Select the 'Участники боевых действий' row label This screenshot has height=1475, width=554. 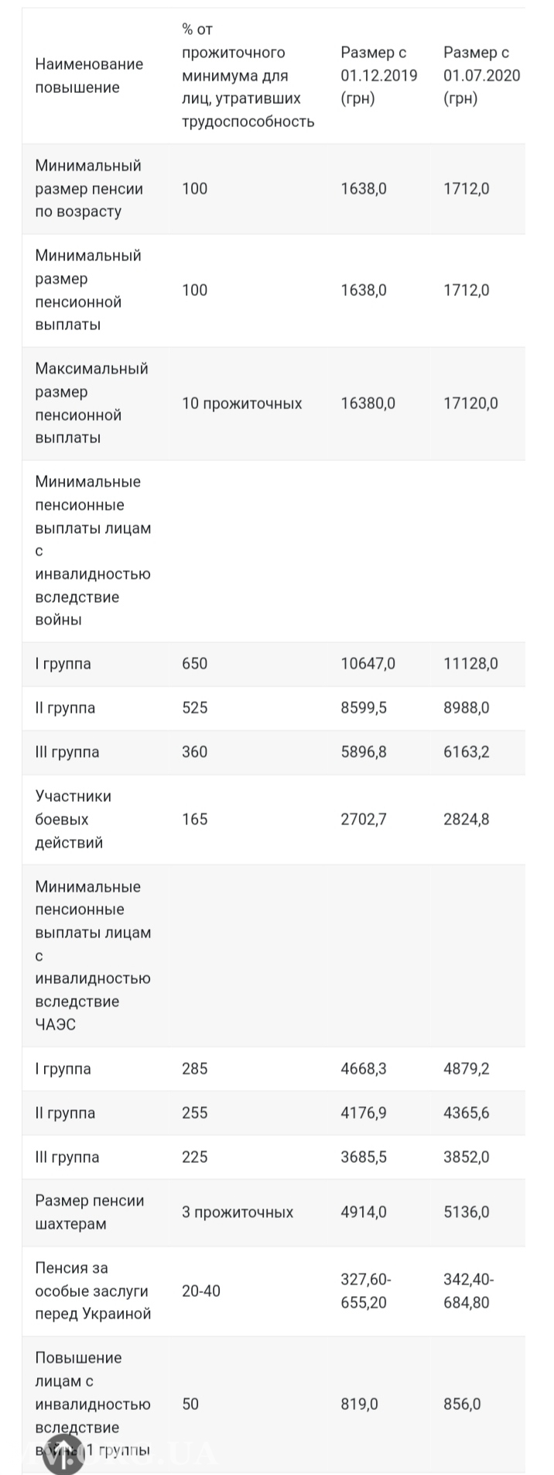(x=74, y=819)
